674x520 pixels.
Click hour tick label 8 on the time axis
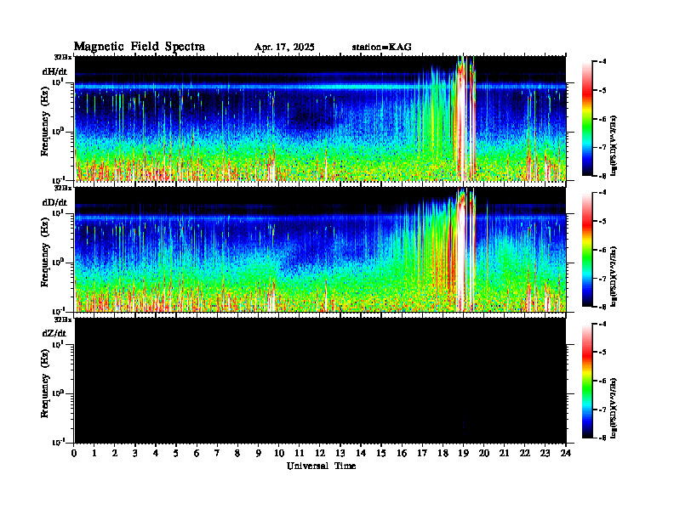pos(237,453)
